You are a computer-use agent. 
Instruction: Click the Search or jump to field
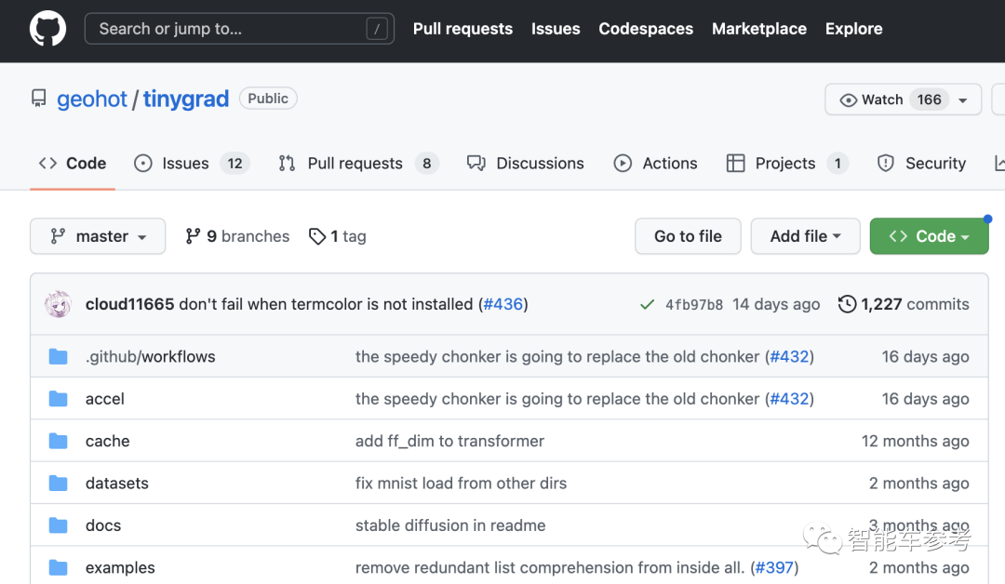(239, 29)
